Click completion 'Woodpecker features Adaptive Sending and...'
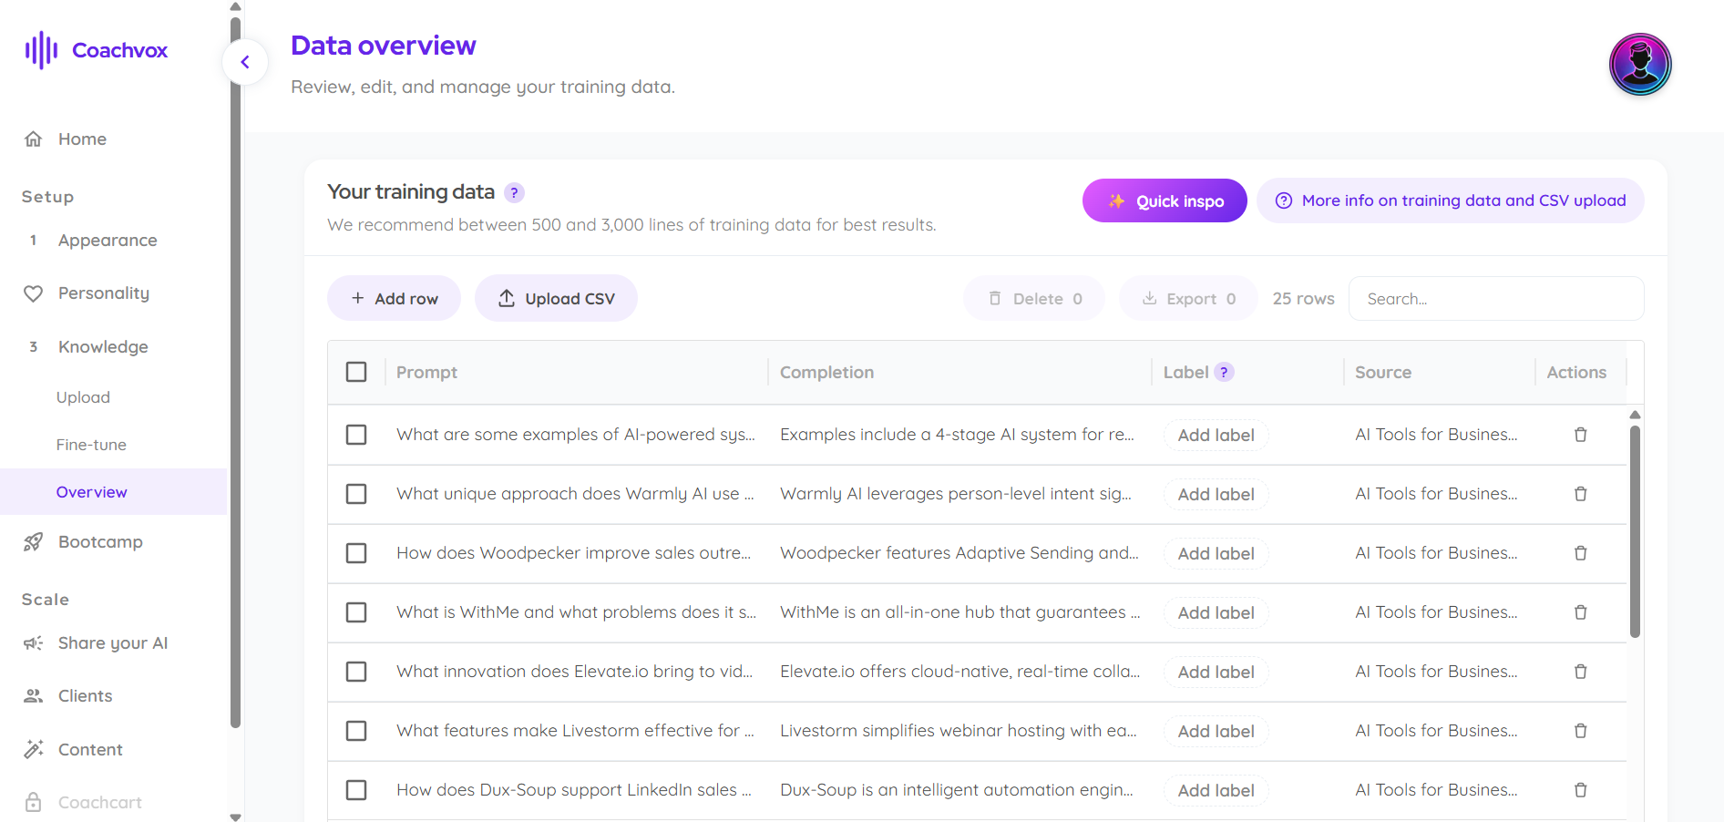1724x822 pixels. [959, 553]
